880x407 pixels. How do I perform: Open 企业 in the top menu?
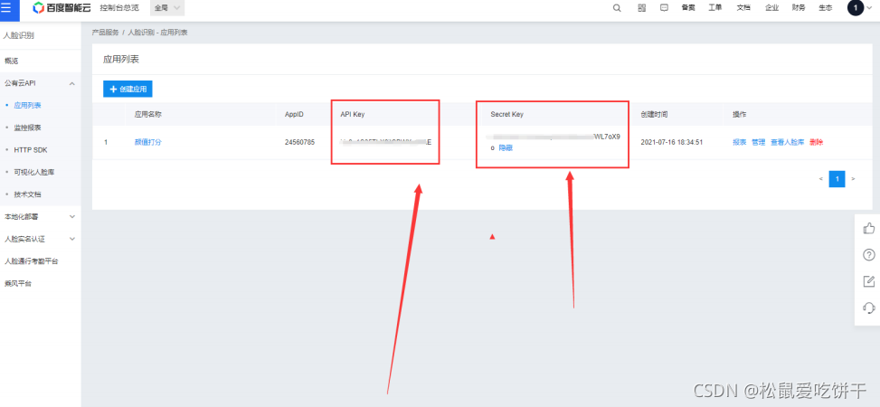771,8
